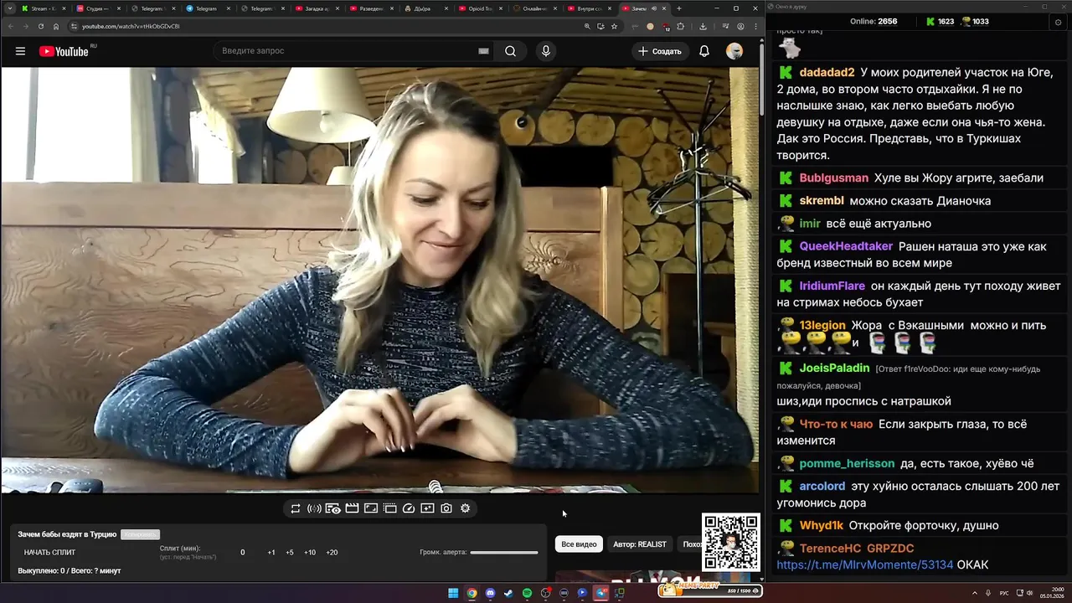Open the Chrome extensions puzzle icon

681,26
